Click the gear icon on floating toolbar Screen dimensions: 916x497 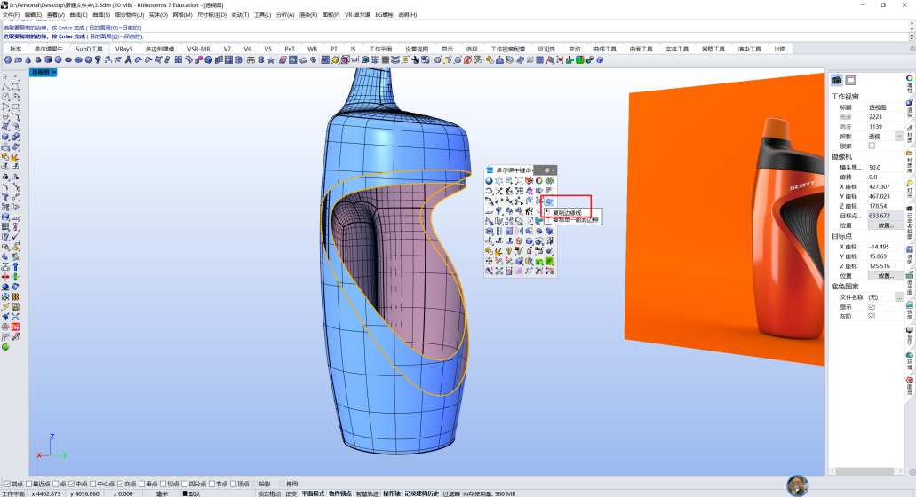546,170
